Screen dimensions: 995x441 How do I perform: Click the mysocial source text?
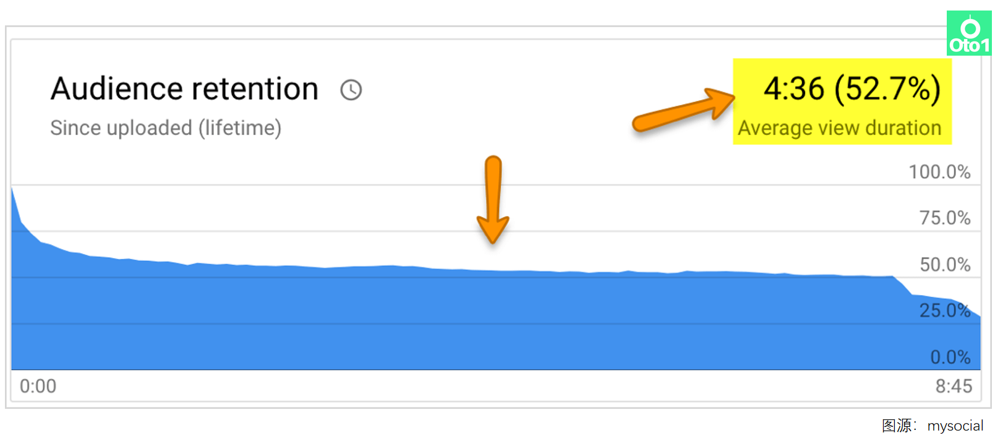(x=955, y=426)
